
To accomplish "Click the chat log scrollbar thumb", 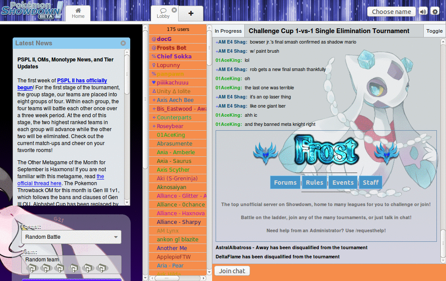I will pyautogui.click(x=443, y=243).
